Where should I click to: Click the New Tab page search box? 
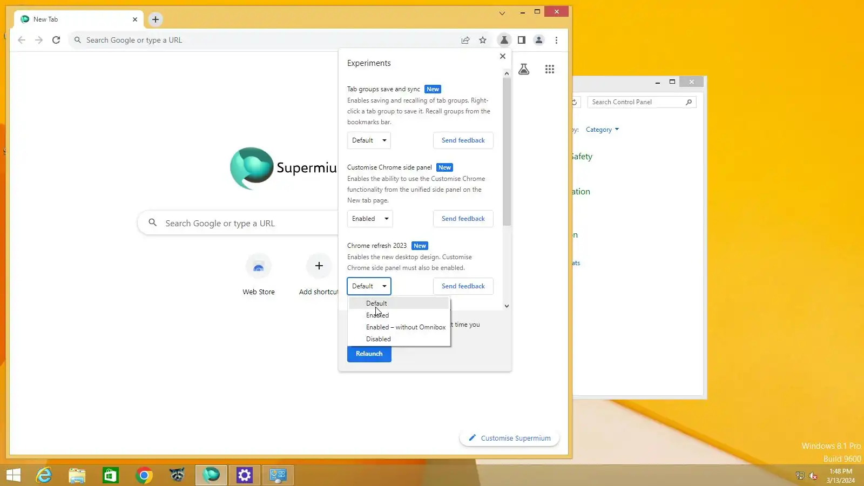point(238,223)
